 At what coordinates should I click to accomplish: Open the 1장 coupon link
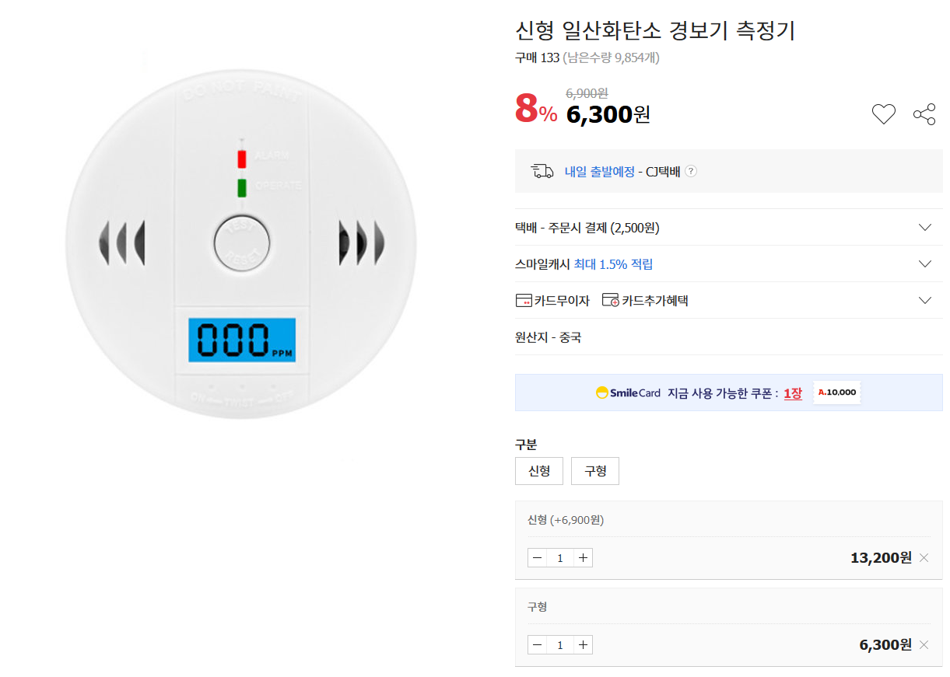point(793,393)
